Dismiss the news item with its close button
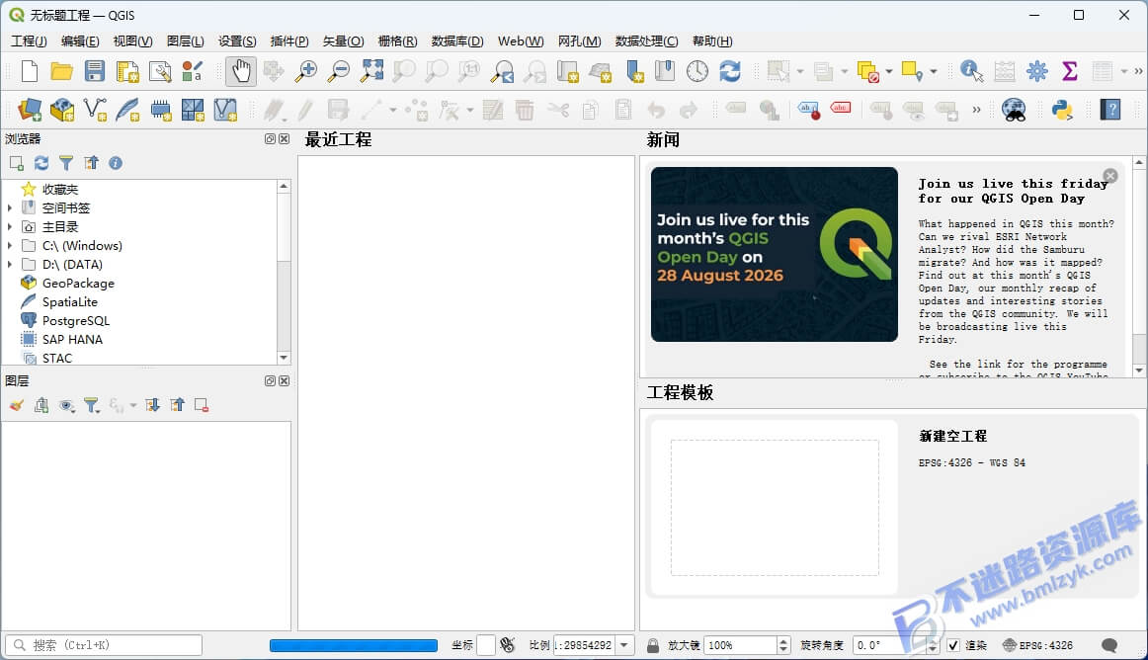The width and height of the screenshot is (1148, 660). [1110, 176]
